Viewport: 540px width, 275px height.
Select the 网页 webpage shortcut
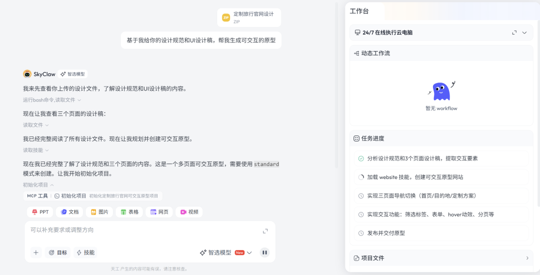coord(159,212)
